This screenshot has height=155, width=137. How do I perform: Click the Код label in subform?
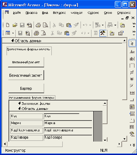[x=27, y=116]
